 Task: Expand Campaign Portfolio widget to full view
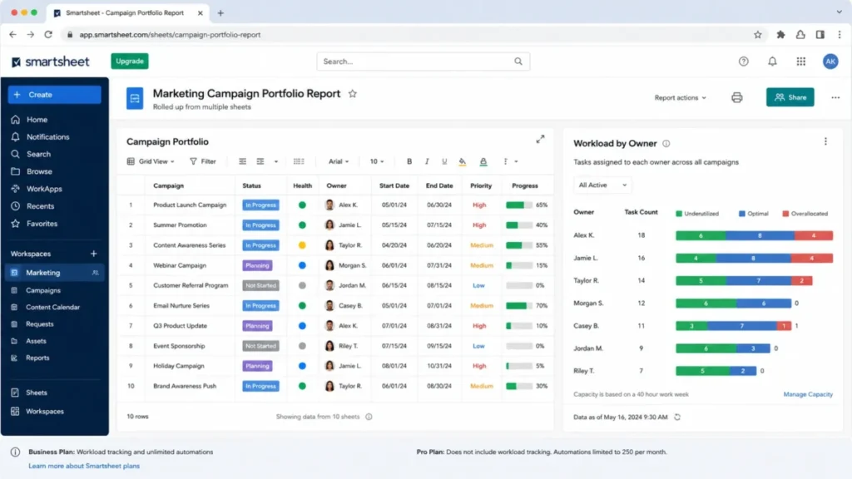point(540,140)
